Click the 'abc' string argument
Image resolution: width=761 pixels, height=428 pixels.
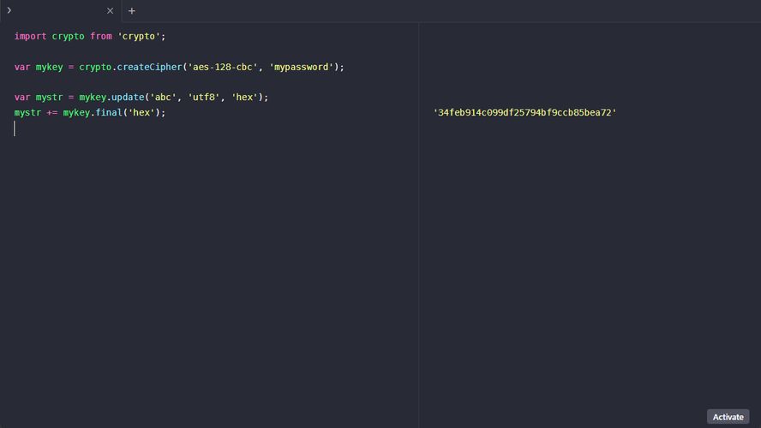coord(163,98)
